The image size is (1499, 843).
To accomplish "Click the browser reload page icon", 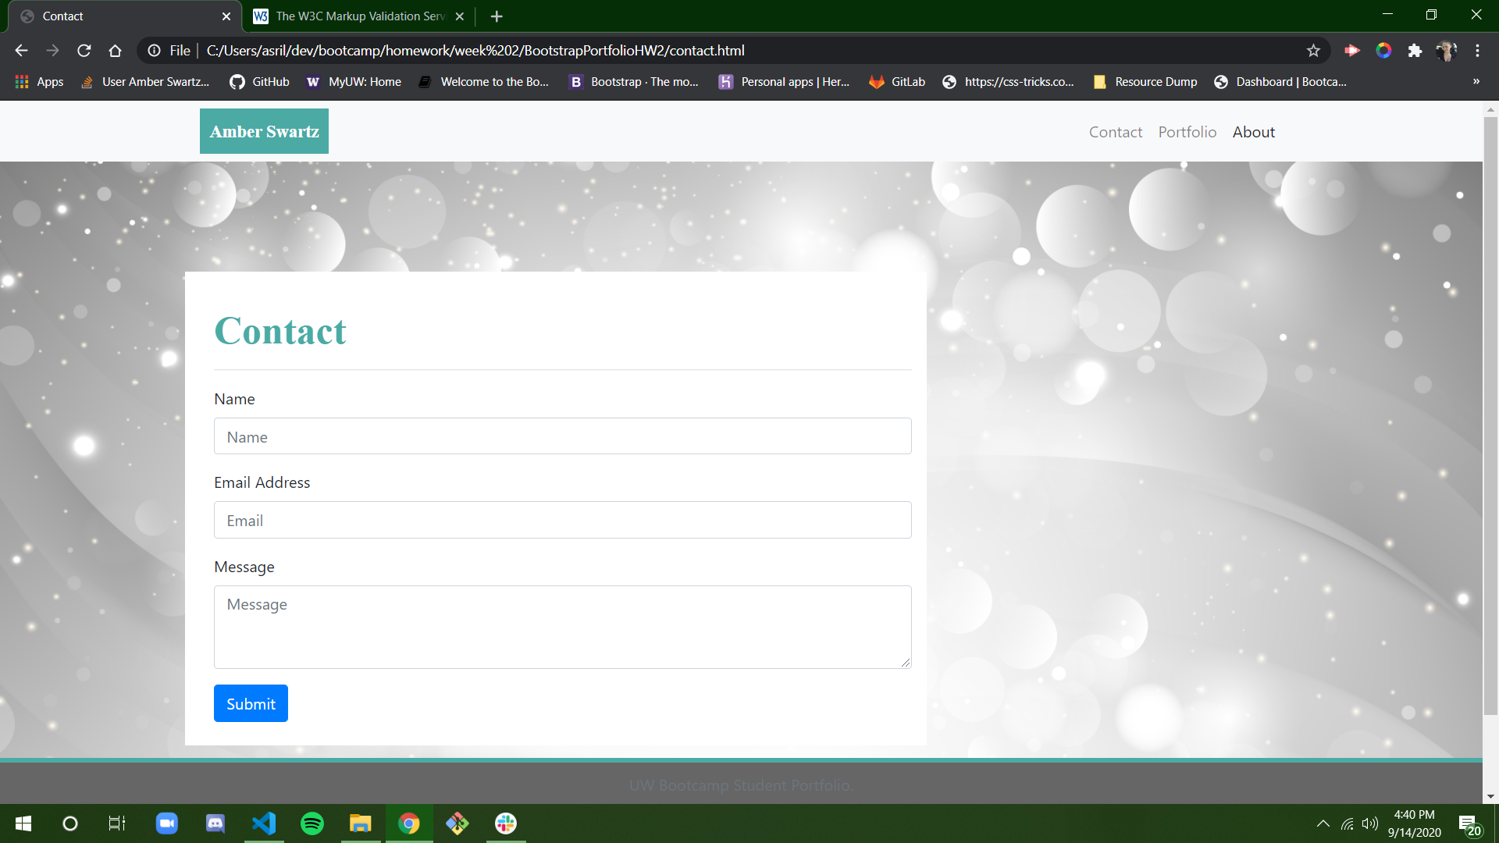I will (x=84, y=51).
